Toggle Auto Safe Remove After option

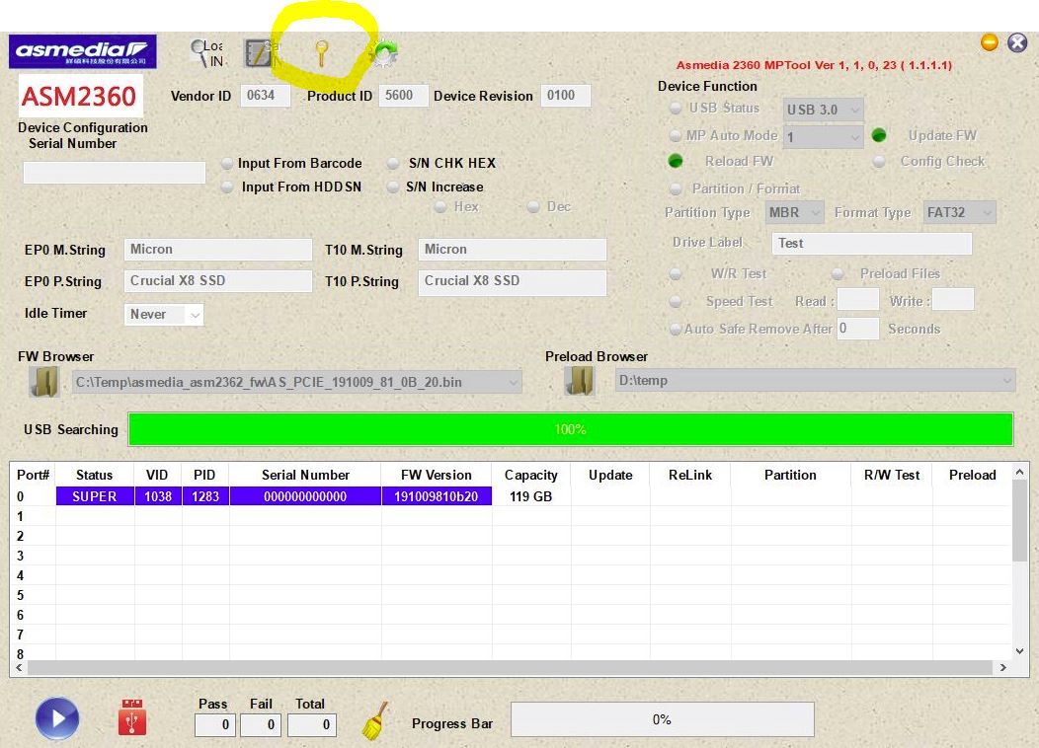pos(676,329)
